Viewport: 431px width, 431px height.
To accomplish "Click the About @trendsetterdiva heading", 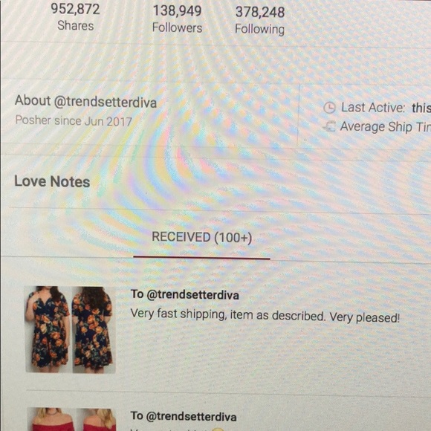I will 85,101.
